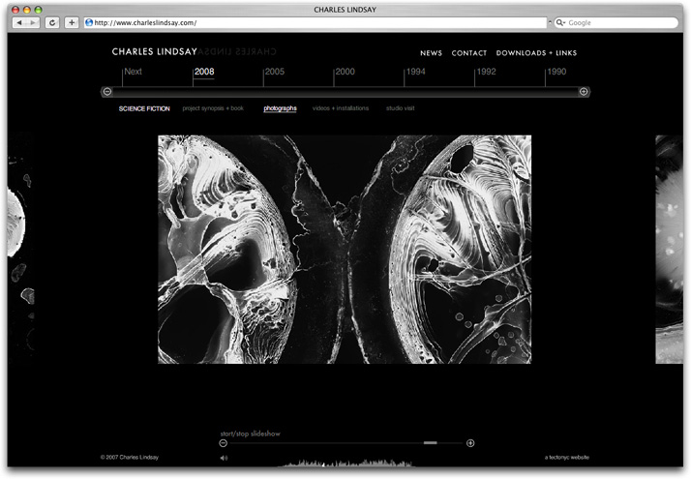Screen dimensions: 691x479
Task: Click the plus add bookmark button
Action: pos(72,22)
